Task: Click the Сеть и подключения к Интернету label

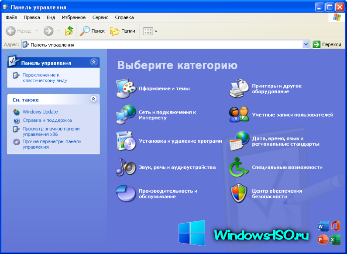Action: pos(168,115)
